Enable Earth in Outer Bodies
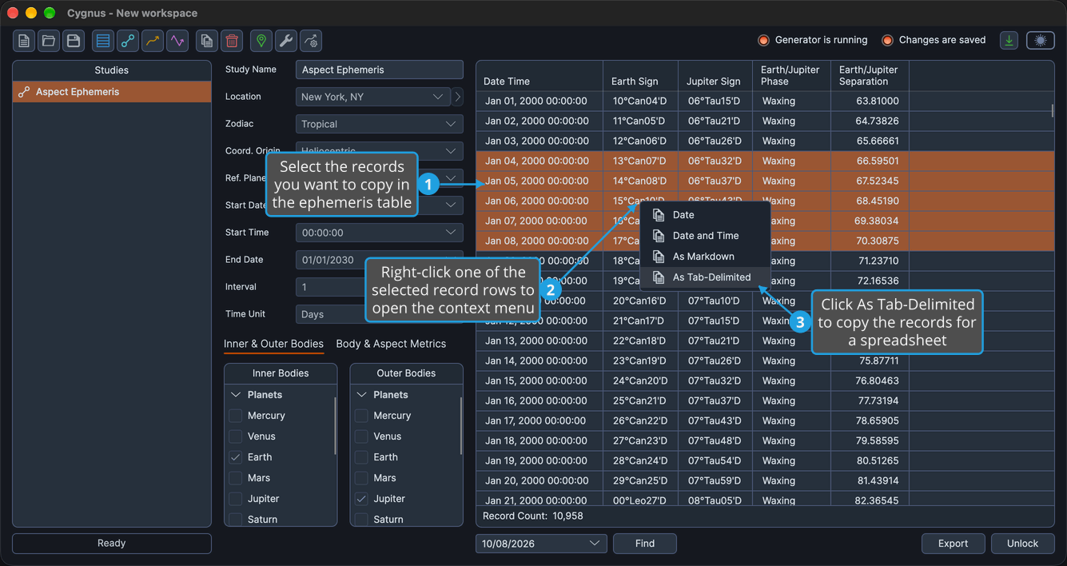 click(x=361, y=457)
